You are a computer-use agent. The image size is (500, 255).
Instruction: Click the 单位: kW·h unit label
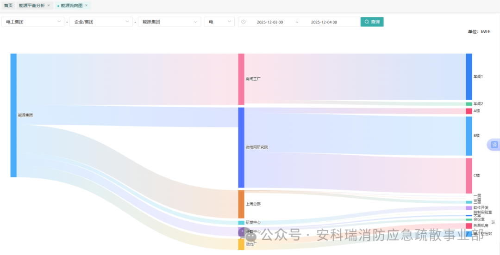pos(479,31)
